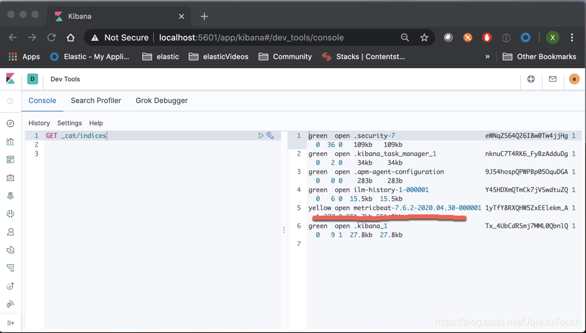This screenshot has width=586, height=333.
Task: Click the .kibana_task_manager_1 index name
Action: click(395, 154)
